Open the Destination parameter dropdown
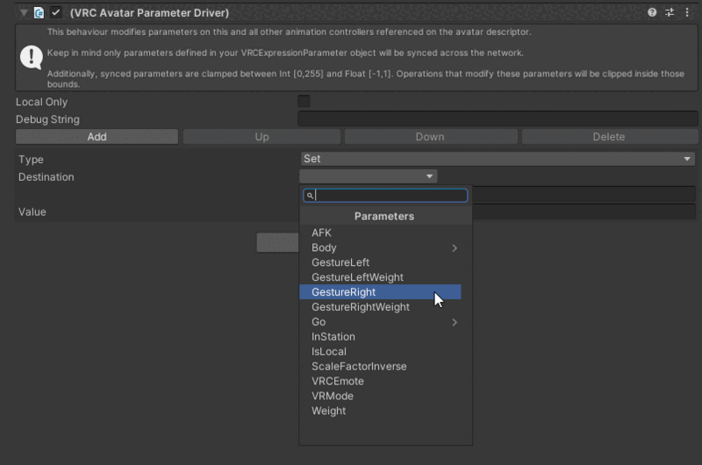The width and height of the screenshot is (702, 465). point(369,176)
